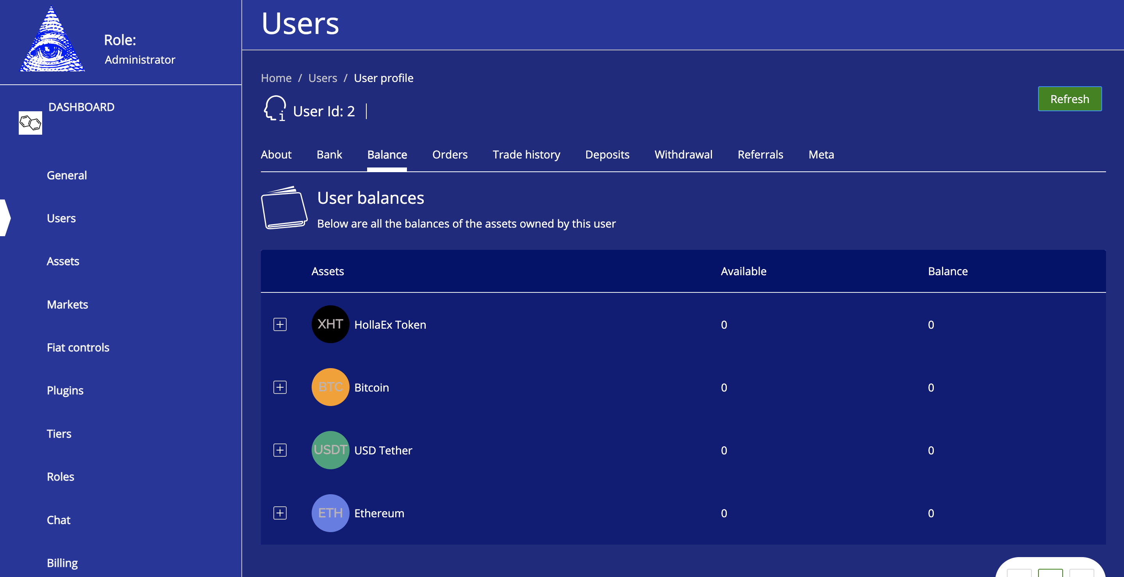
Task: Open the Trade history tab
Action: pos(526,154)
